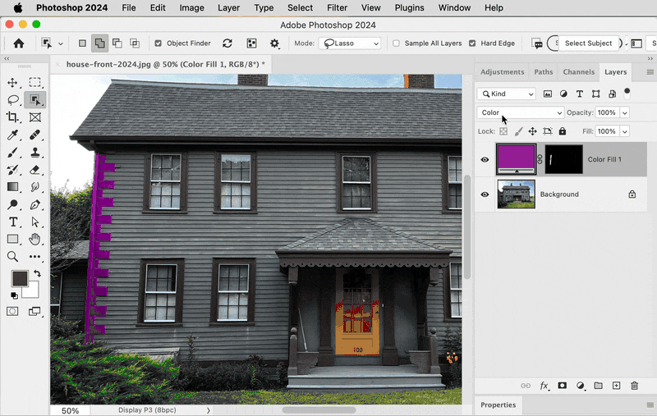The height and width of the screenshot is (416, 657).
Task: Click the Select Subject button
Action: pos(588,43)
